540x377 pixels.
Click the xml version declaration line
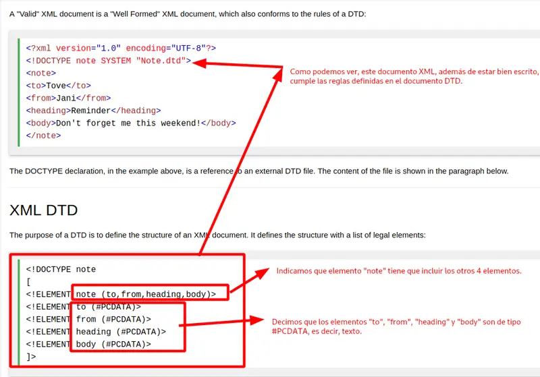(121, 48)
